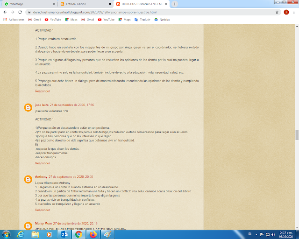Open second Maps bookmark
299x239 pixels.
click(124, 20)
